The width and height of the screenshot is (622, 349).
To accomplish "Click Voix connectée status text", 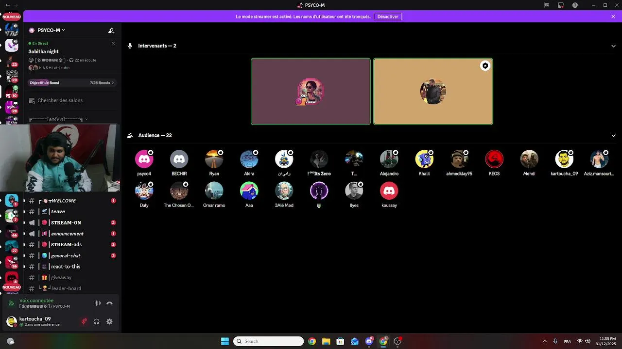I will tap(36, 301).
